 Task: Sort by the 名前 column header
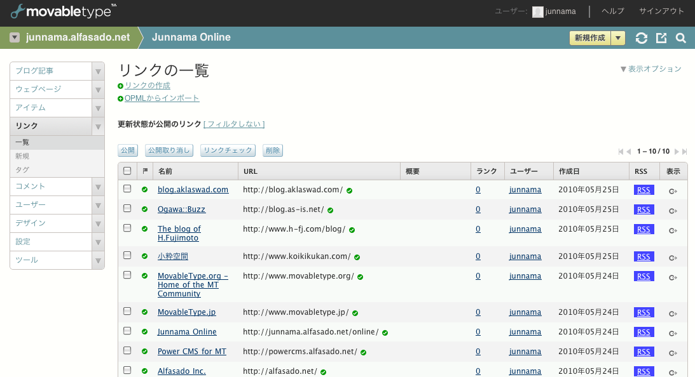(165, 171)
